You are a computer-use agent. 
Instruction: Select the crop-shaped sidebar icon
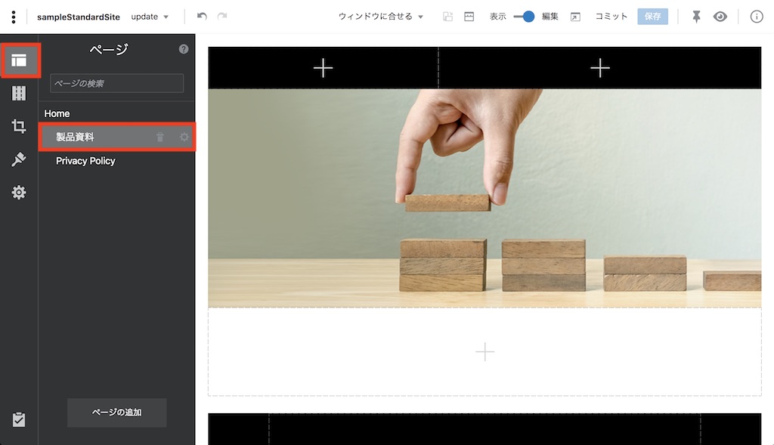[19, 127]
